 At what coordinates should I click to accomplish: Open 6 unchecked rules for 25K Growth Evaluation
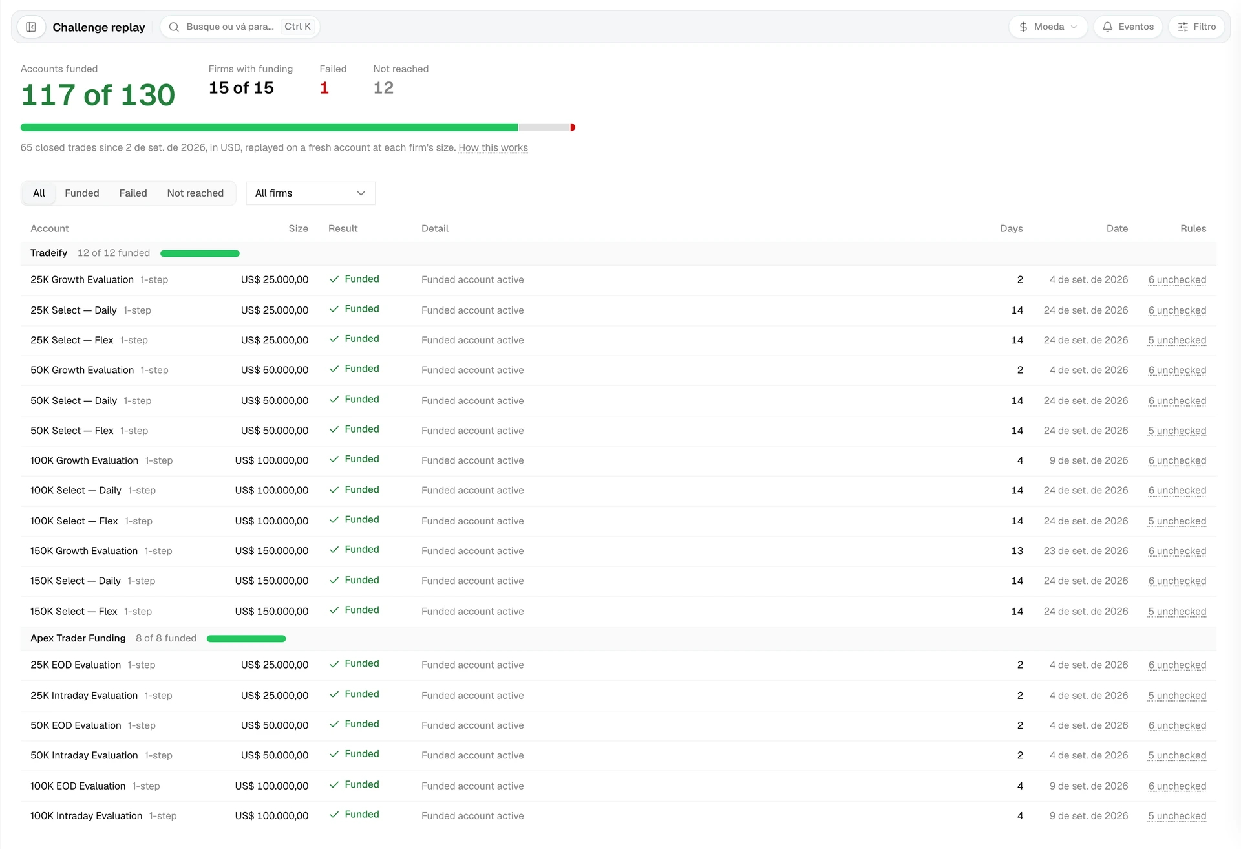(x=1177, y=280)
